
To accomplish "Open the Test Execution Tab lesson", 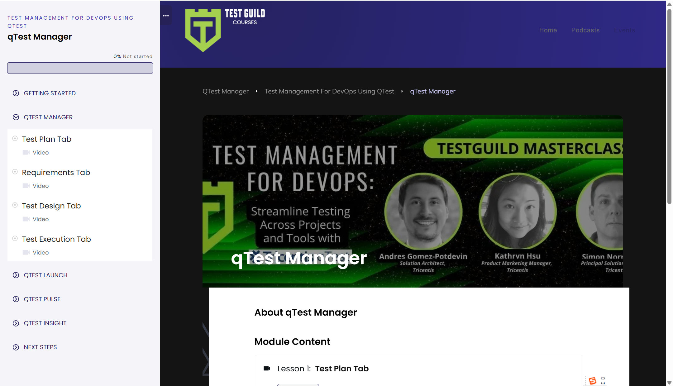I will point(56,239).
